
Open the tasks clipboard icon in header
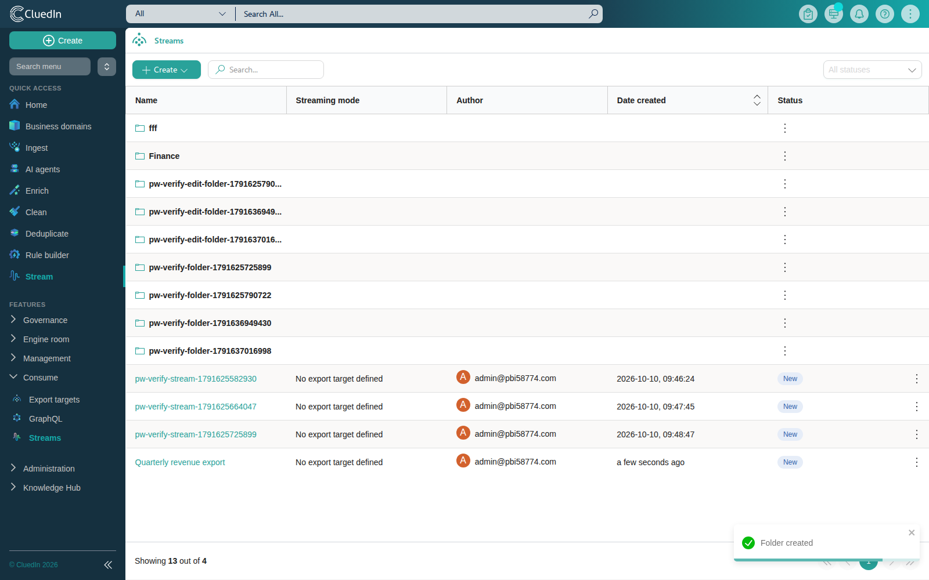pyautogui.click(x=808, y=14)
